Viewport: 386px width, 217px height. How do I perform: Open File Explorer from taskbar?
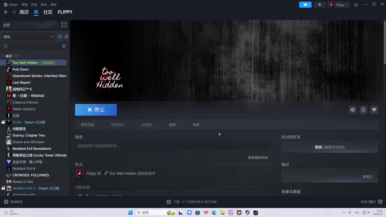(x=222, y=212)
